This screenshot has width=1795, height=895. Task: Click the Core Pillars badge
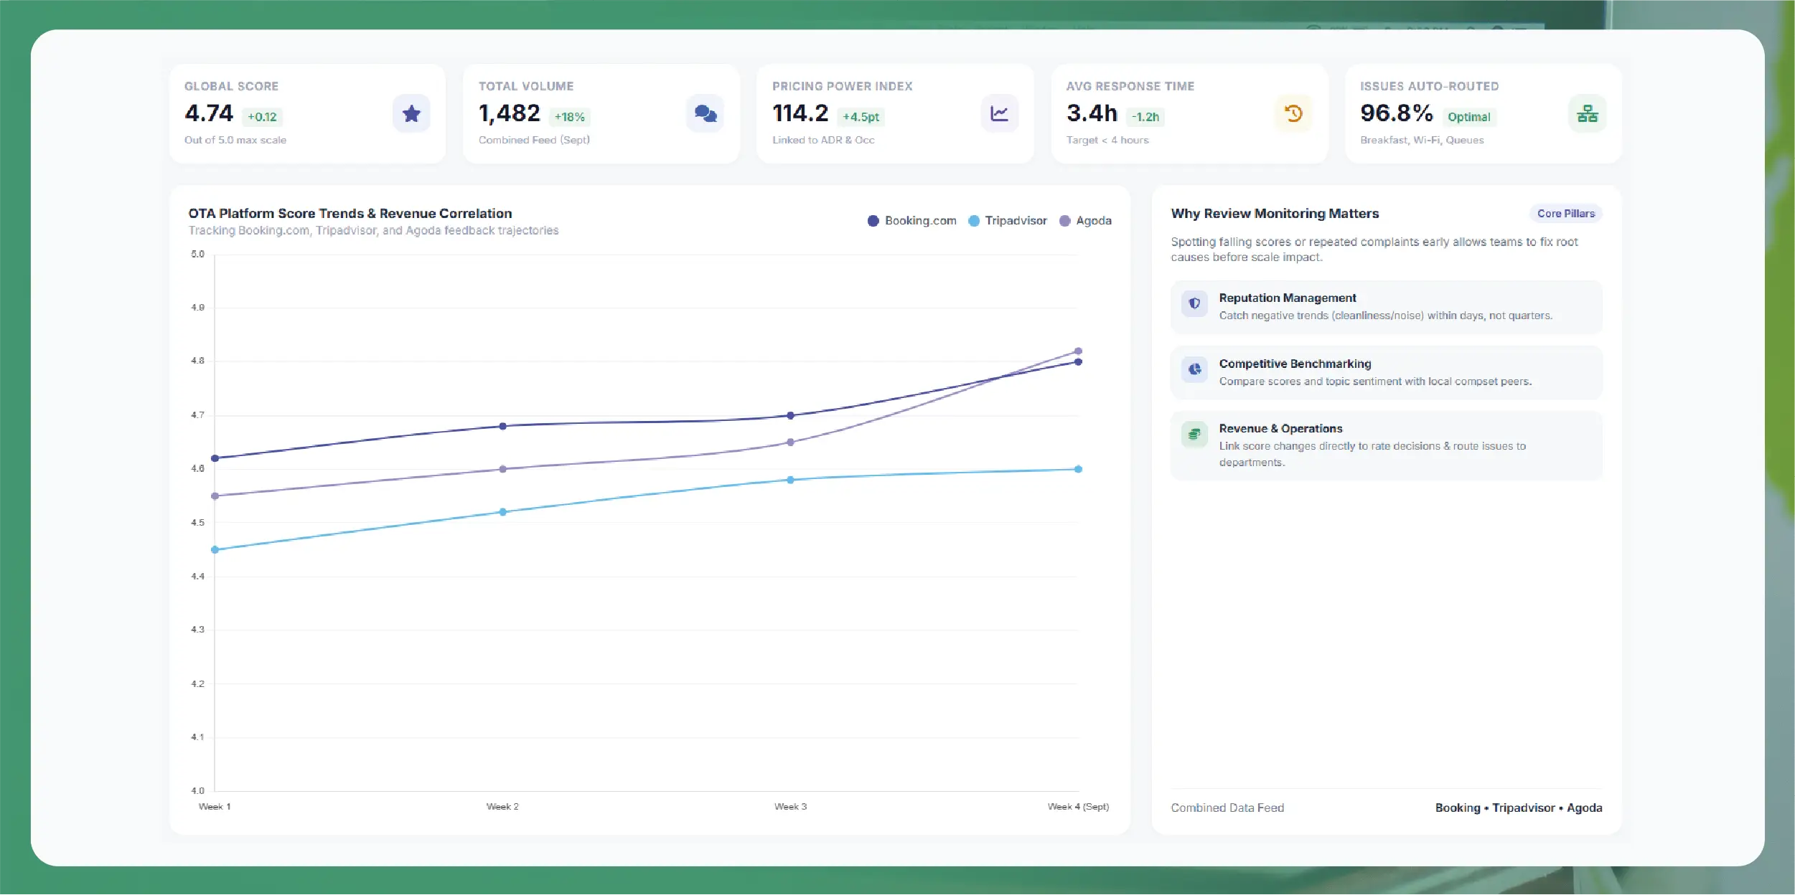pyautogui.click(x=1565, y=214)
